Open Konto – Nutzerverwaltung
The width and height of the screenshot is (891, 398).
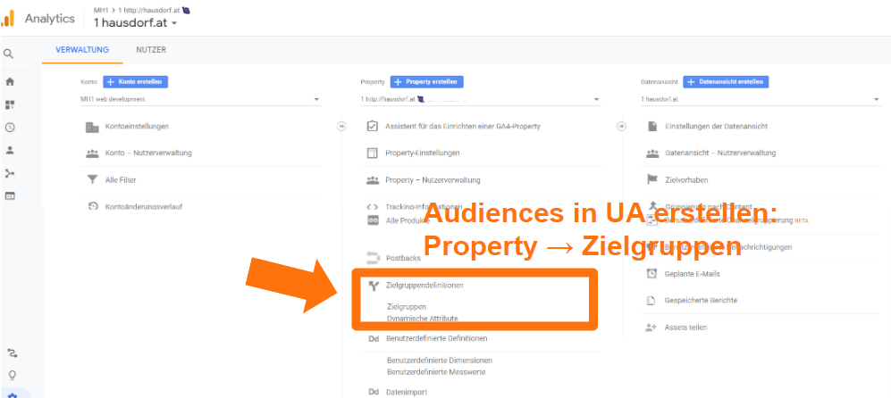click(148, 153)
